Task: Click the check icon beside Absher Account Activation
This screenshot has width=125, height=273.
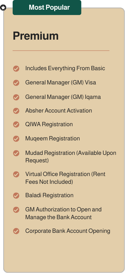Action: (16, 111)
